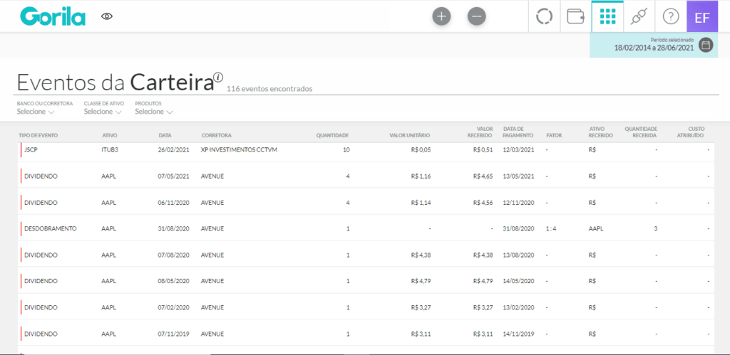The height and width of the screenshot is (355, 730).
Task: Click the Corretora column header
Action: [x=217, y=136]
